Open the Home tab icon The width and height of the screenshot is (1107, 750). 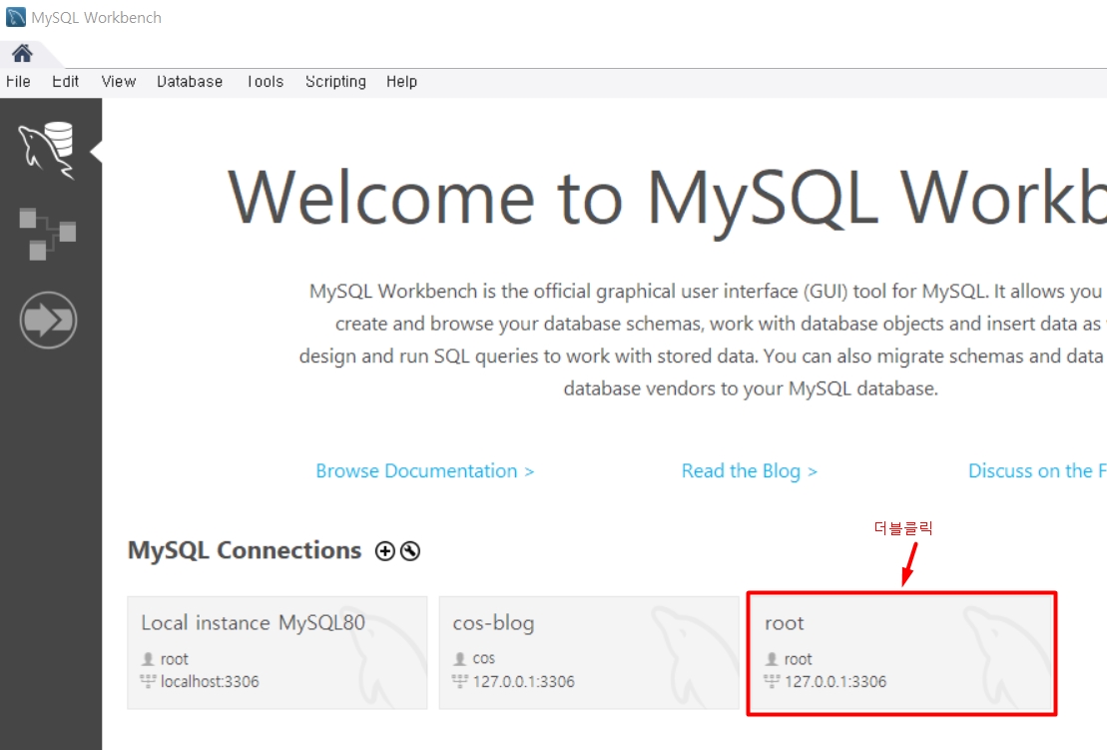tap(22, 53)
